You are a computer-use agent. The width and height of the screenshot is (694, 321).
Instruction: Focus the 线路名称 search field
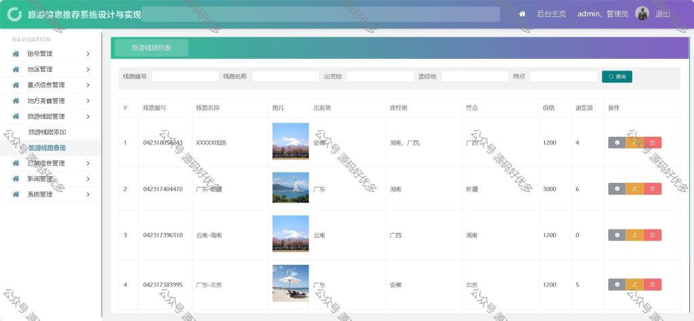[x=285, y=77]
